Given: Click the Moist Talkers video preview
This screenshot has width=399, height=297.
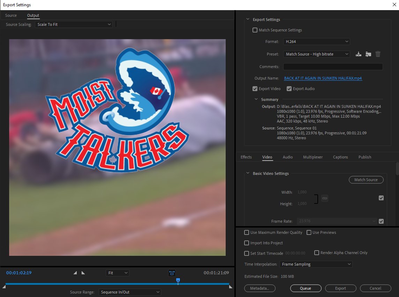Looking at the screenshot, I should point(117,148).
